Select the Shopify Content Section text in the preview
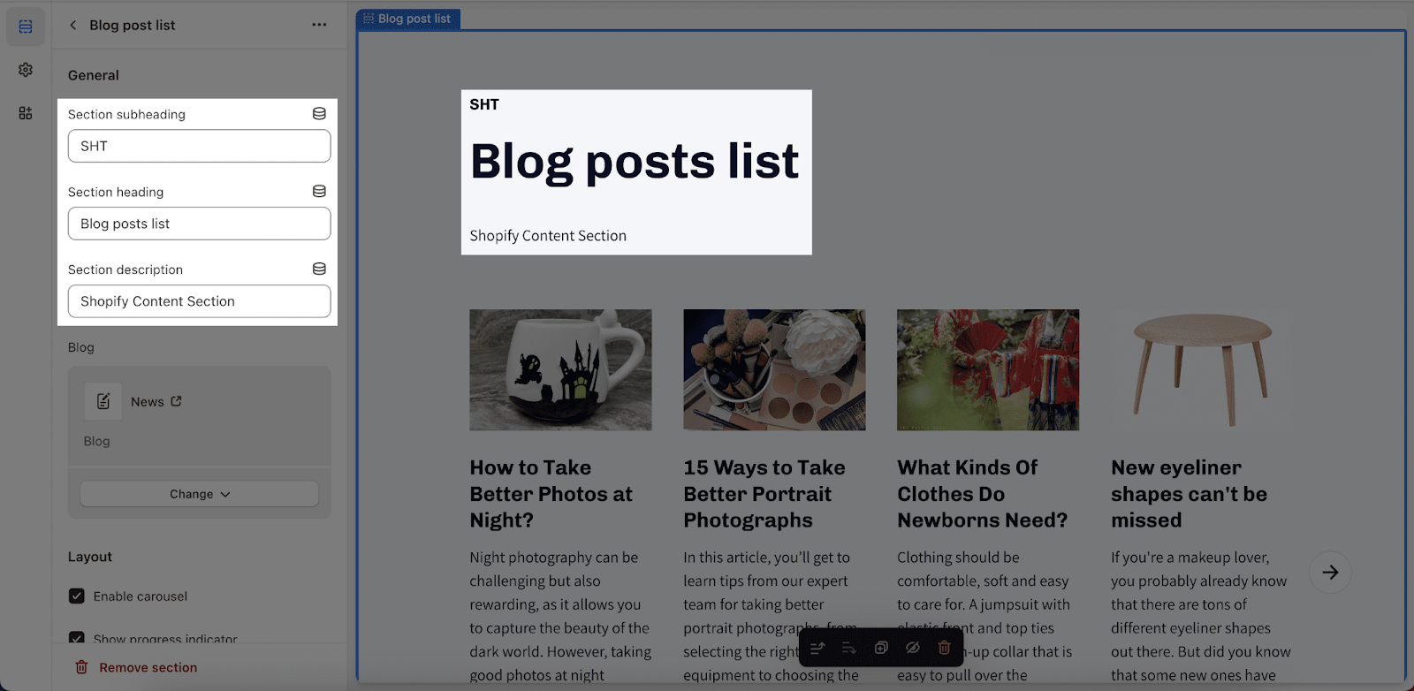 (548, 236)
